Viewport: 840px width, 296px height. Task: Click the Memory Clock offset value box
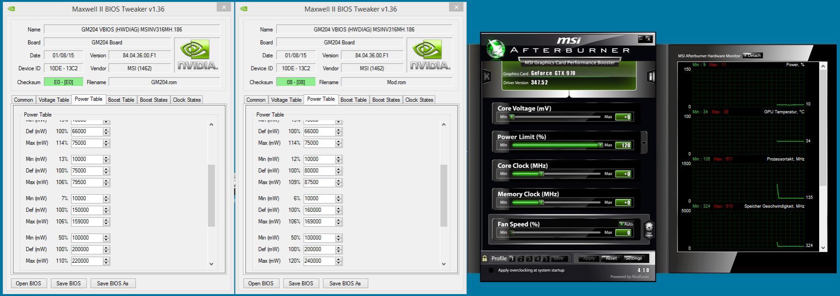[624, 203]
